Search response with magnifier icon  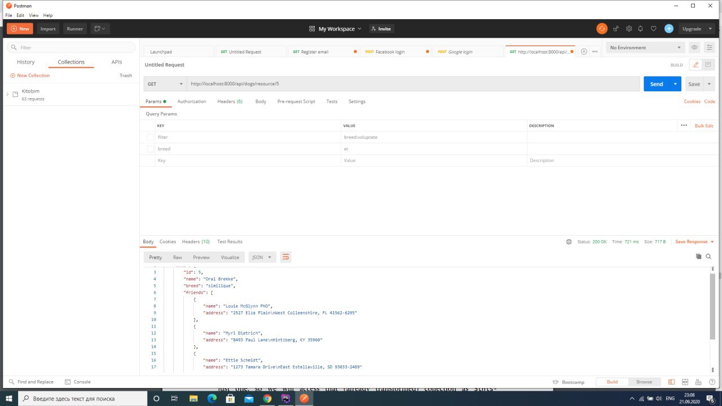tap(708, 257)
